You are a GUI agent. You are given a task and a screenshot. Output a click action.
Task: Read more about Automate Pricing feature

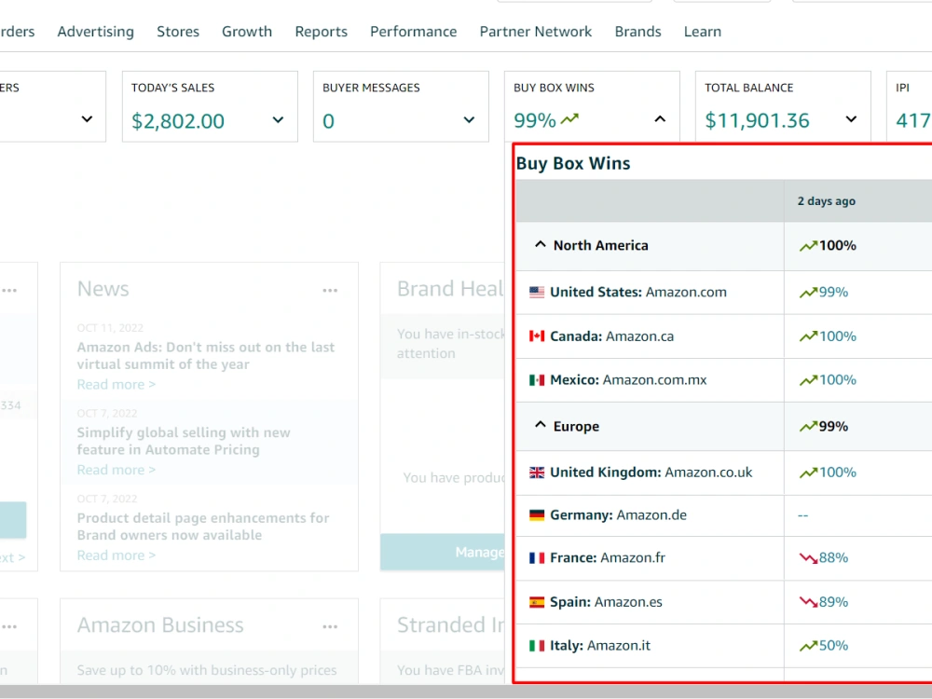tap(116, 470)
